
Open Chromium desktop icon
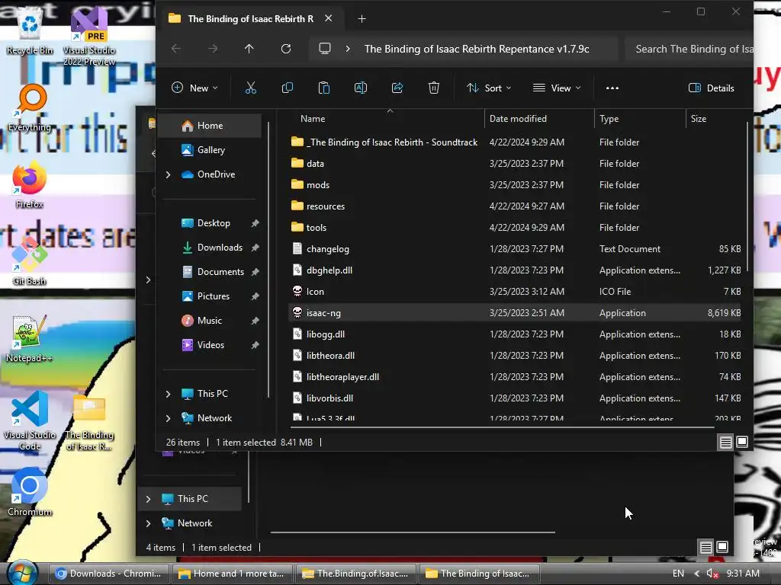[x=30, y=492]
